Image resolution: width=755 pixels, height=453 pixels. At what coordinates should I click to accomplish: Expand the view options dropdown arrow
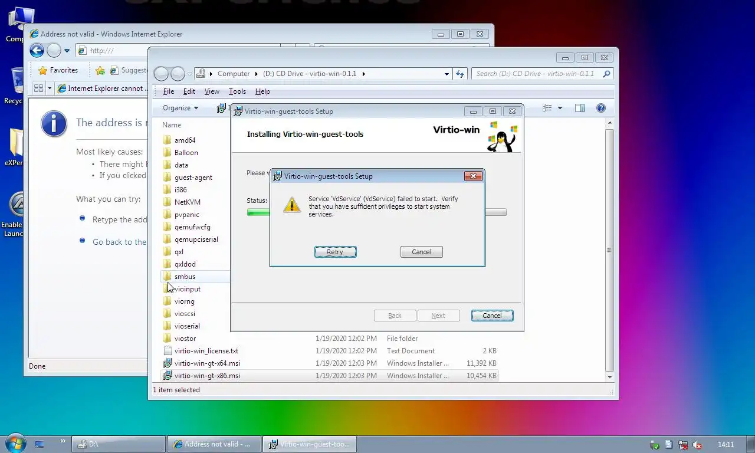(560, 108)
